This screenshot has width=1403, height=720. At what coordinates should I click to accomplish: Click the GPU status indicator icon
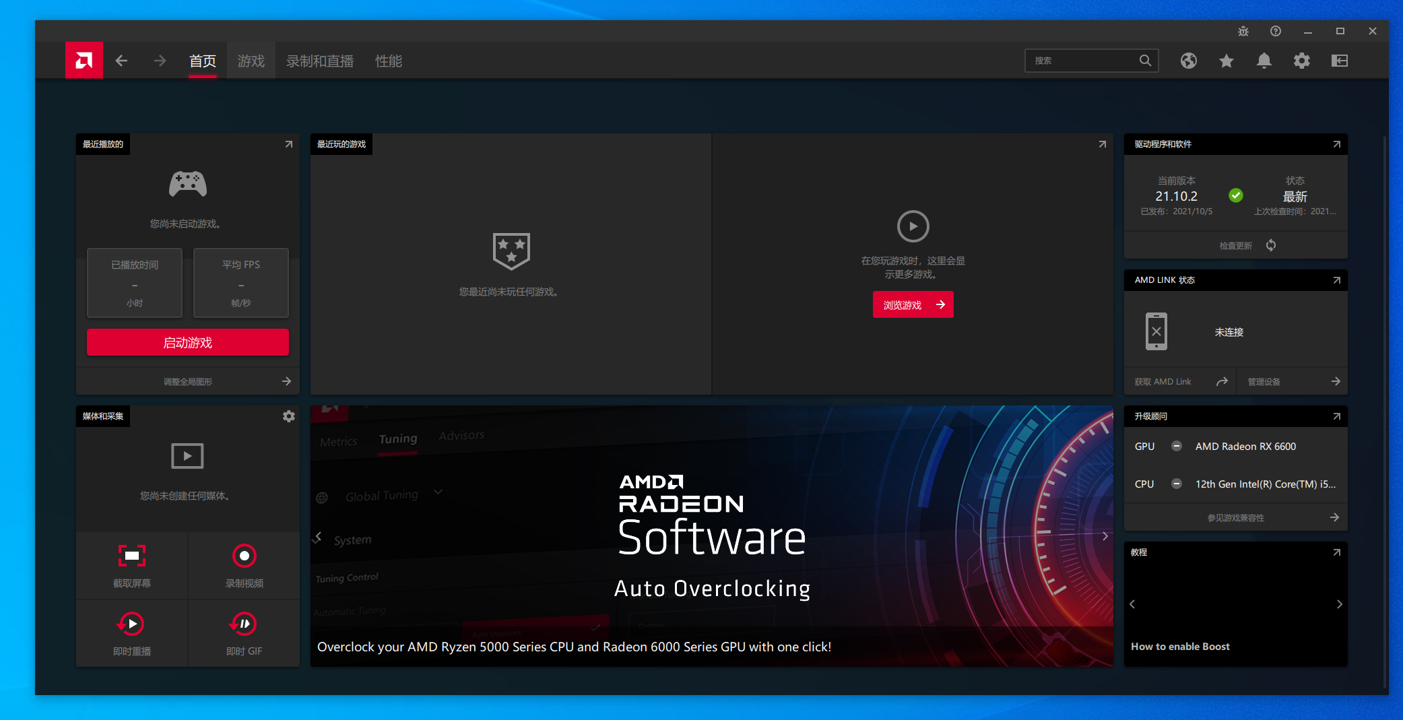coord(1177,446)
